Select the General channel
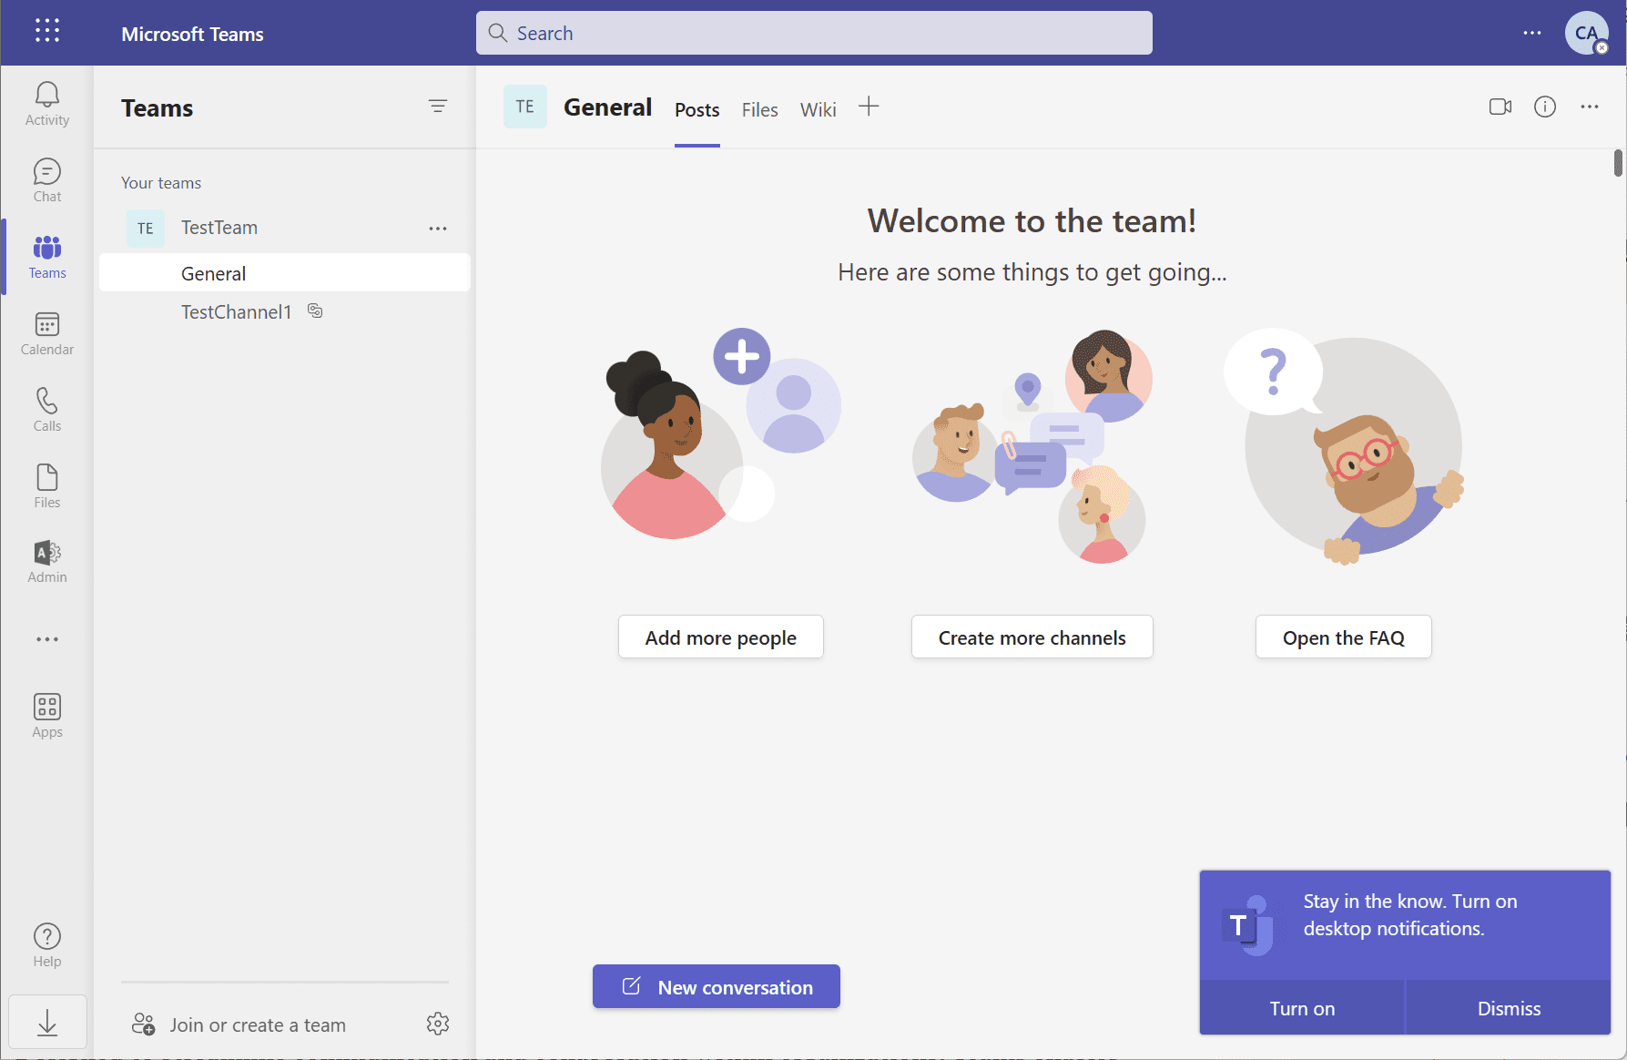 (x=285, y=273)
